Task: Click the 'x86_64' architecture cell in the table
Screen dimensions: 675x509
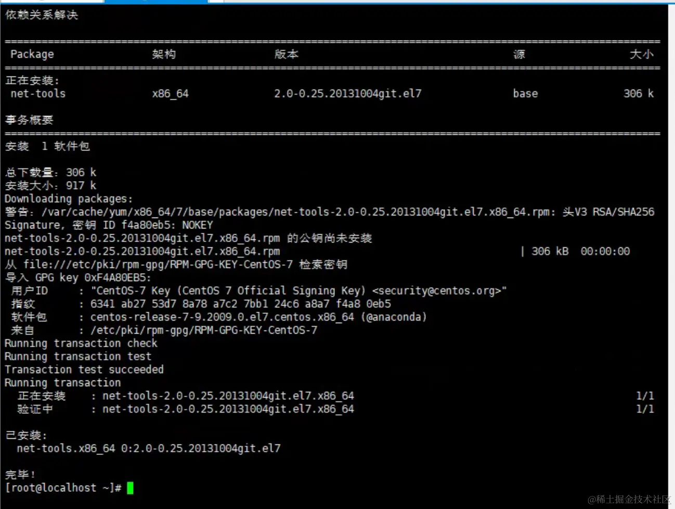Action: click(170, 94)
